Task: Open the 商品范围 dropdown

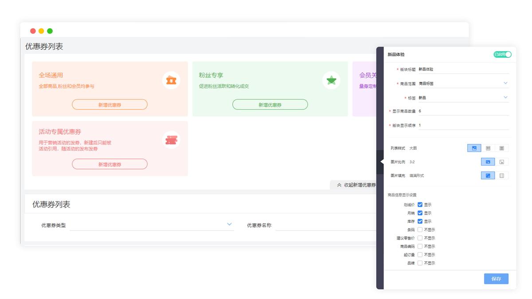Action: pos(463,83)
